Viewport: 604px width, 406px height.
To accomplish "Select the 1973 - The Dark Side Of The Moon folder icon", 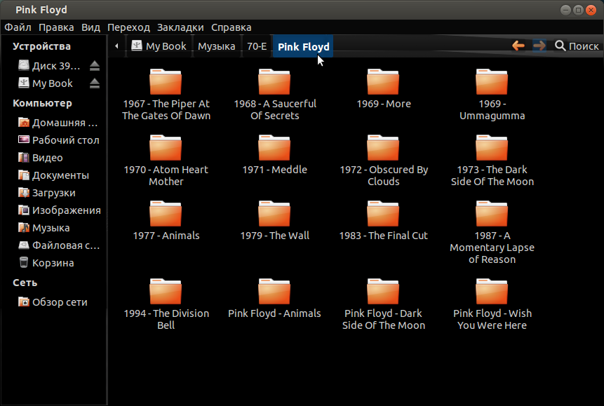I will (492, 147).
